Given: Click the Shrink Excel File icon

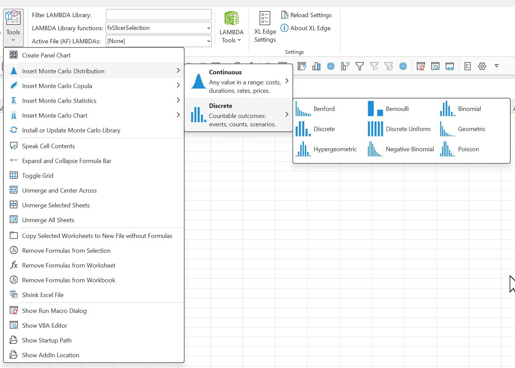Looking at the screenshot, I should pyautogui.click(x=14, y=295).
